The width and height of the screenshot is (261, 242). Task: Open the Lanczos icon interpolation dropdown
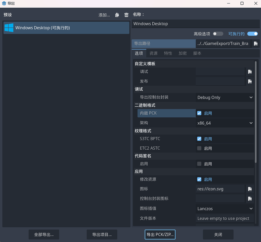tap(225, 208)
